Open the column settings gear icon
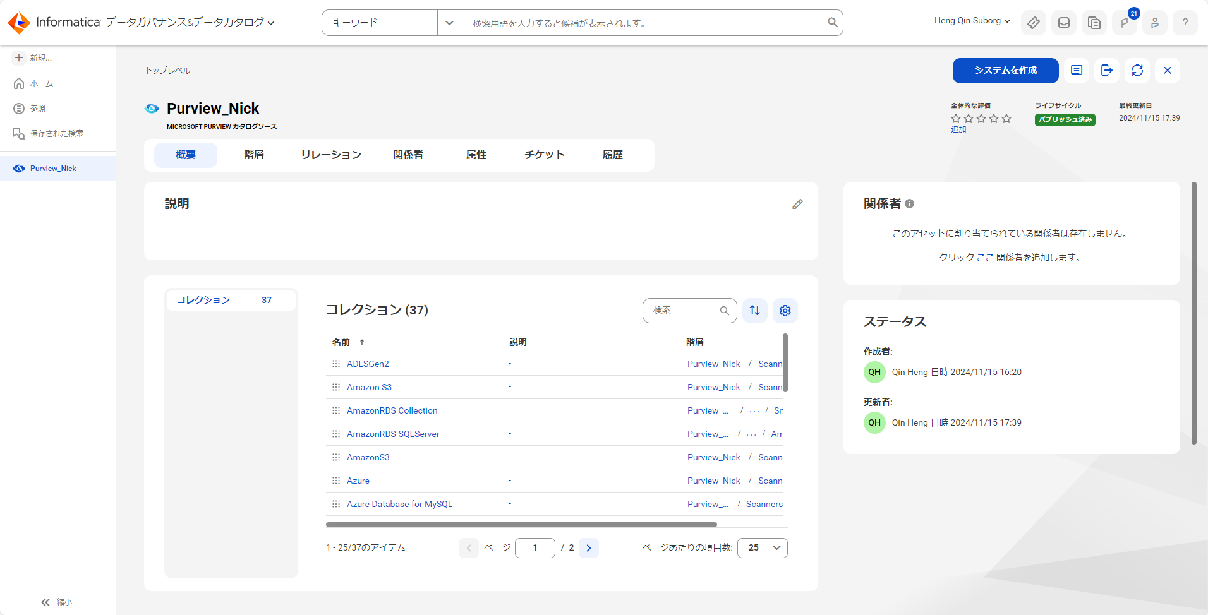 pyautogui.click(x=785, y=311)
